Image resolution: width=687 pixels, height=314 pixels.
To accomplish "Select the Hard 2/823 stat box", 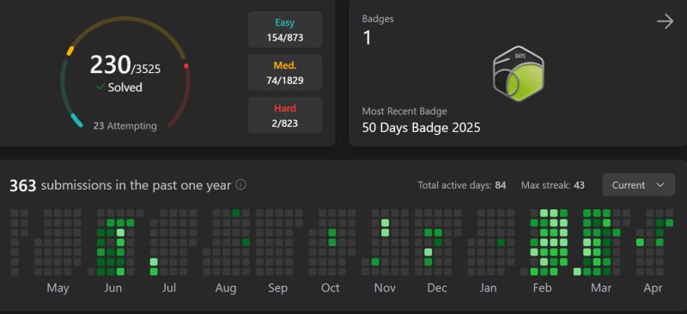I will (x=285, y=115).
